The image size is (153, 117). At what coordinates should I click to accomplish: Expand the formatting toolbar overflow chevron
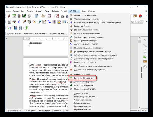(x=147, y=22)
